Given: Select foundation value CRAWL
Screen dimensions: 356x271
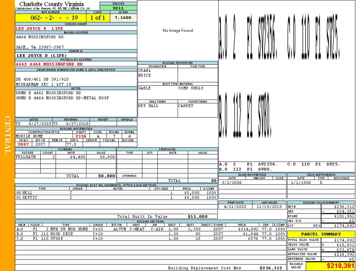Looking at the screenshot, I should click(x=145, y=70).
